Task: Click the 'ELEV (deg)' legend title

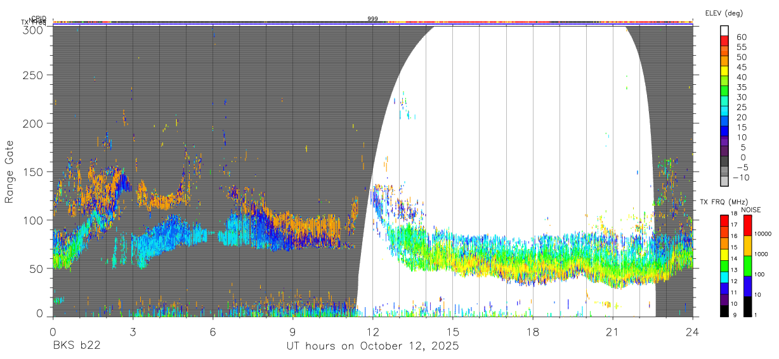Action: tap(724, 13)
